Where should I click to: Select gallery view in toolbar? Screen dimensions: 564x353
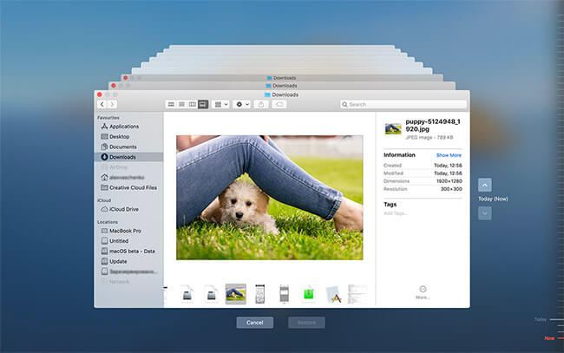[x=203, y=104]
